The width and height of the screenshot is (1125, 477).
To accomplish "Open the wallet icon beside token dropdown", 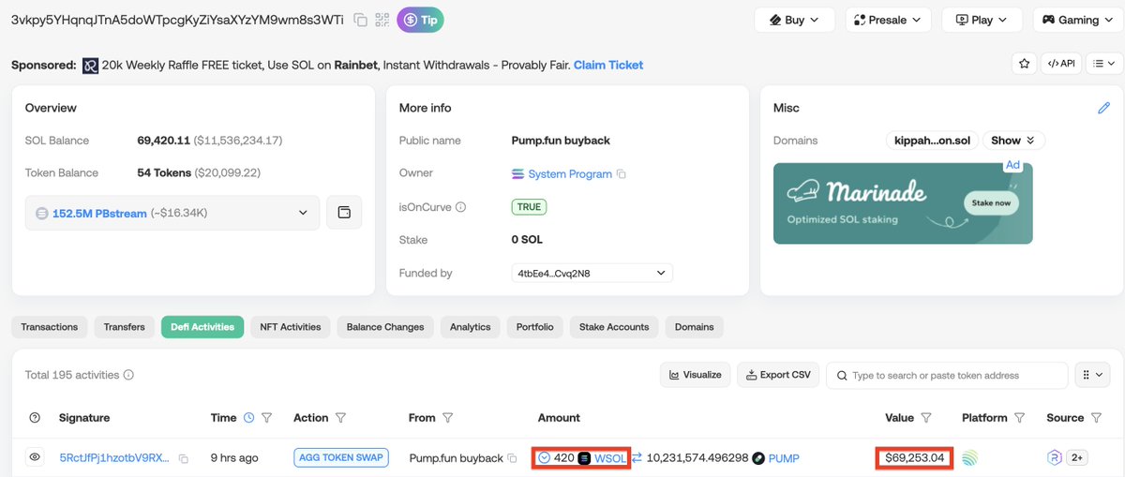I will 344,213.
